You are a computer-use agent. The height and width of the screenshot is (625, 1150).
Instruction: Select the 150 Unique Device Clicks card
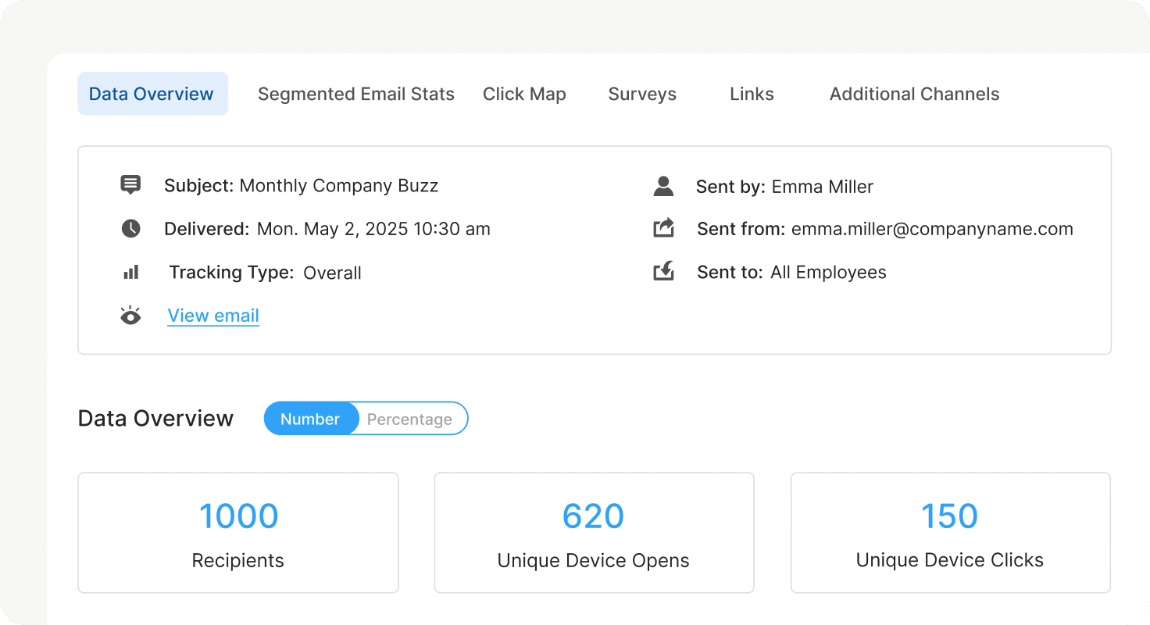point(950,533)
